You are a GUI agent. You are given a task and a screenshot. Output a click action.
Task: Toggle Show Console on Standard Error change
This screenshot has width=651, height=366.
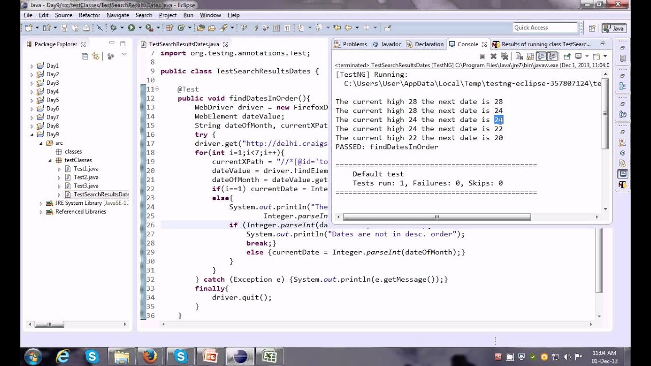tap(552, 56)
